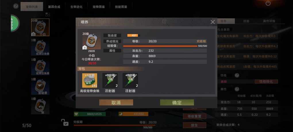This screenshot has height=132, width=293.
Task: Tap the 小白 pet portrait in the feeding dialog
Action: (x=92, y=42)
